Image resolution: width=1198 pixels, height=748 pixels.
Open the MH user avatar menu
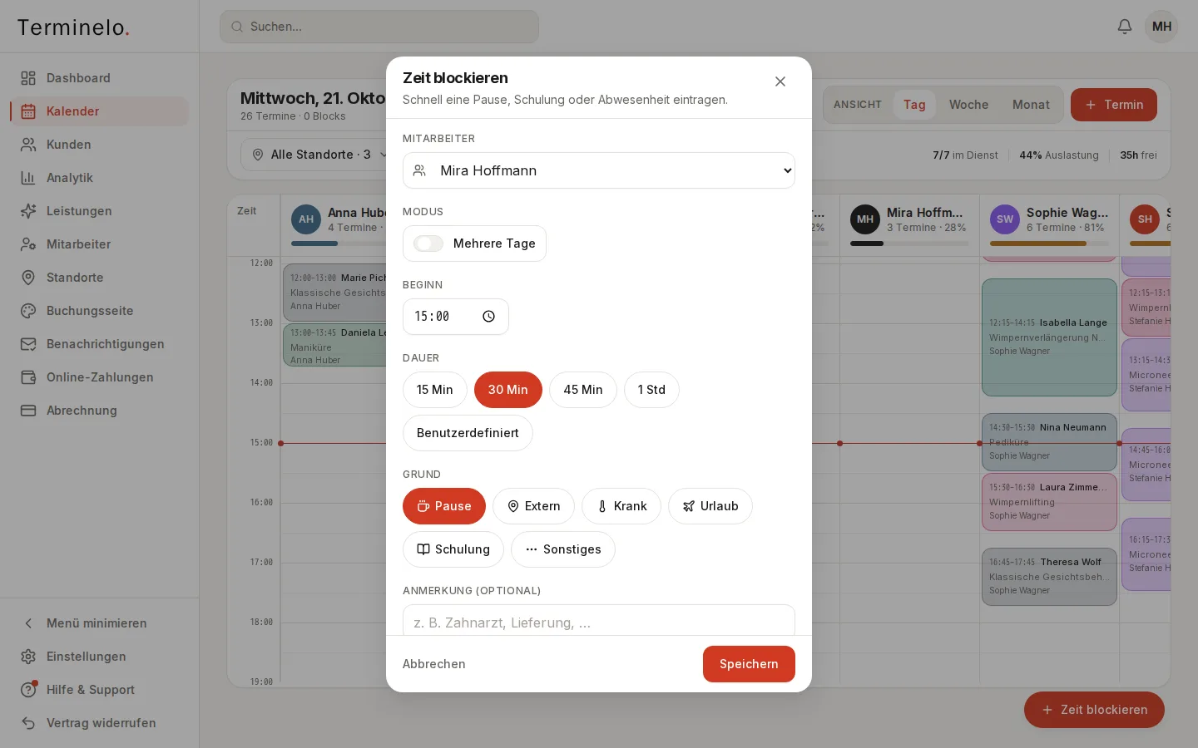pyautogui.click(x=1161, y=27)
